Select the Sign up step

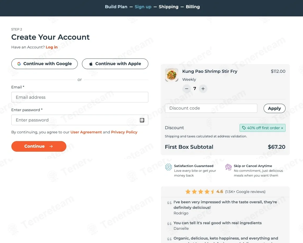pos(143,7)
